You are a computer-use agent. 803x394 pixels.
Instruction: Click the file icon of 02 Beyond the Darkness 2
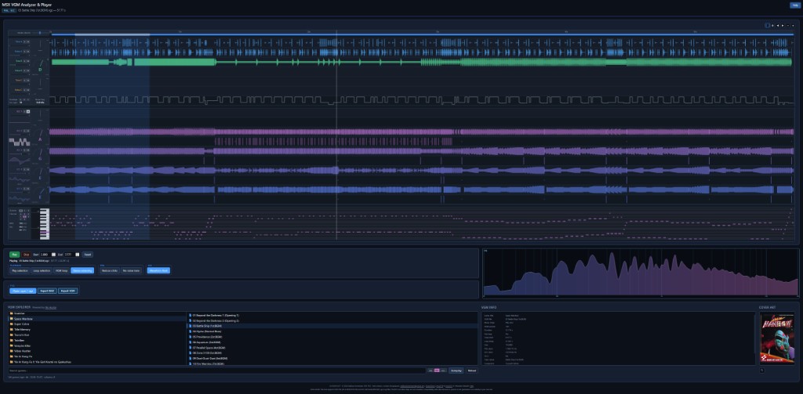[190, 320]
